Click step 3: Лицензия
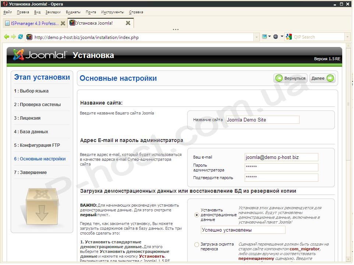 pyautogui.click(x=27, y=118)
